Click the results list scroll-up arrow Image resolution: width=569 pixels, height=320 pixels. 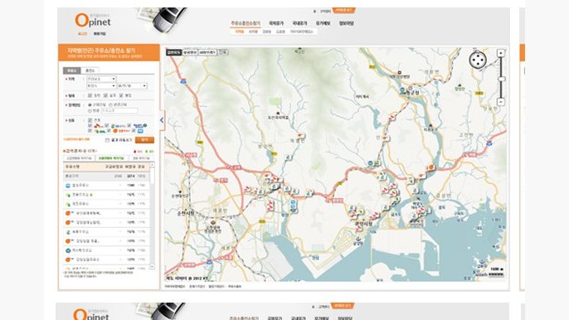tap(152, 165)
